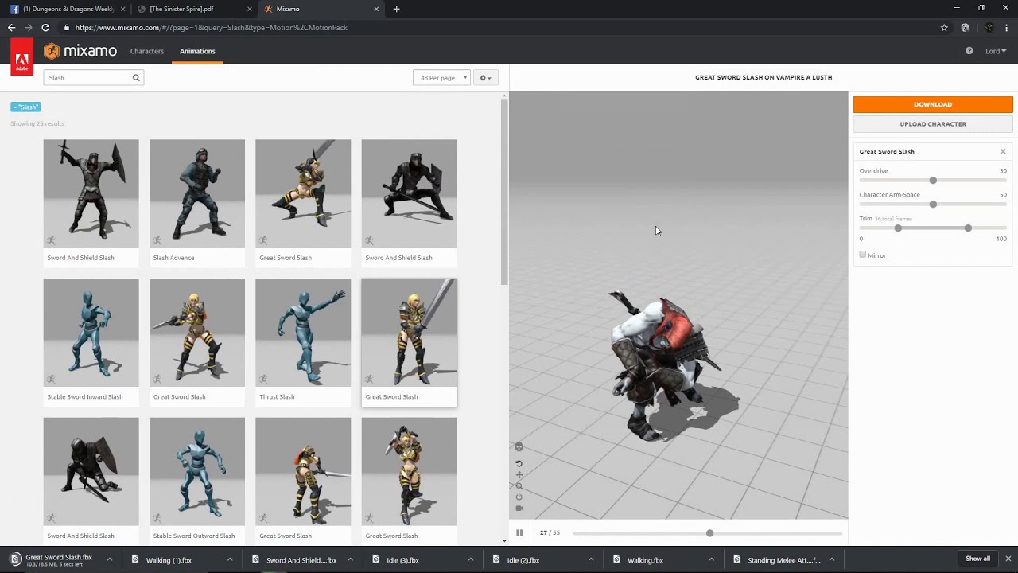The image size is (1018, 573).
Task: Open the Lord account dropdown
Action: tap(996, 51)
